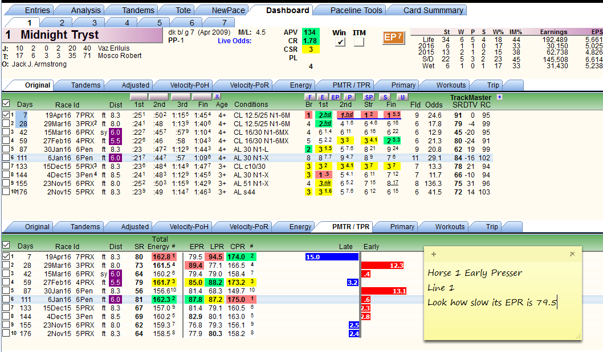The width and height of the screenshot is (603, 352).
Task: Switch upper panel to Workouts tab
Action: pyautogui.click(x=451, y=85)
